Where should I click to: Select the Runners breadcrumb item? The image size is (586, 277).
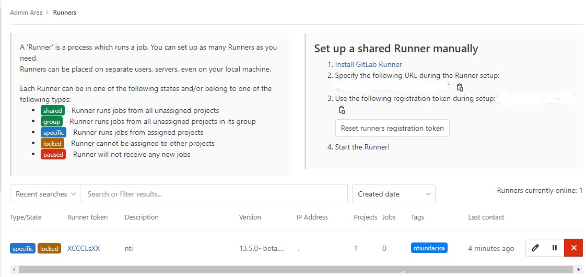(65, 13)
